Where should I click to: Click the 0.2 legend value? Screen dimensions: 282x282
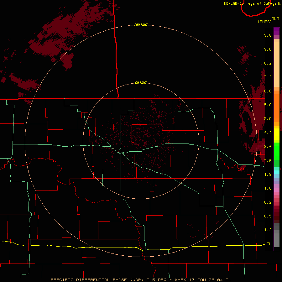[x=268, y=202]
